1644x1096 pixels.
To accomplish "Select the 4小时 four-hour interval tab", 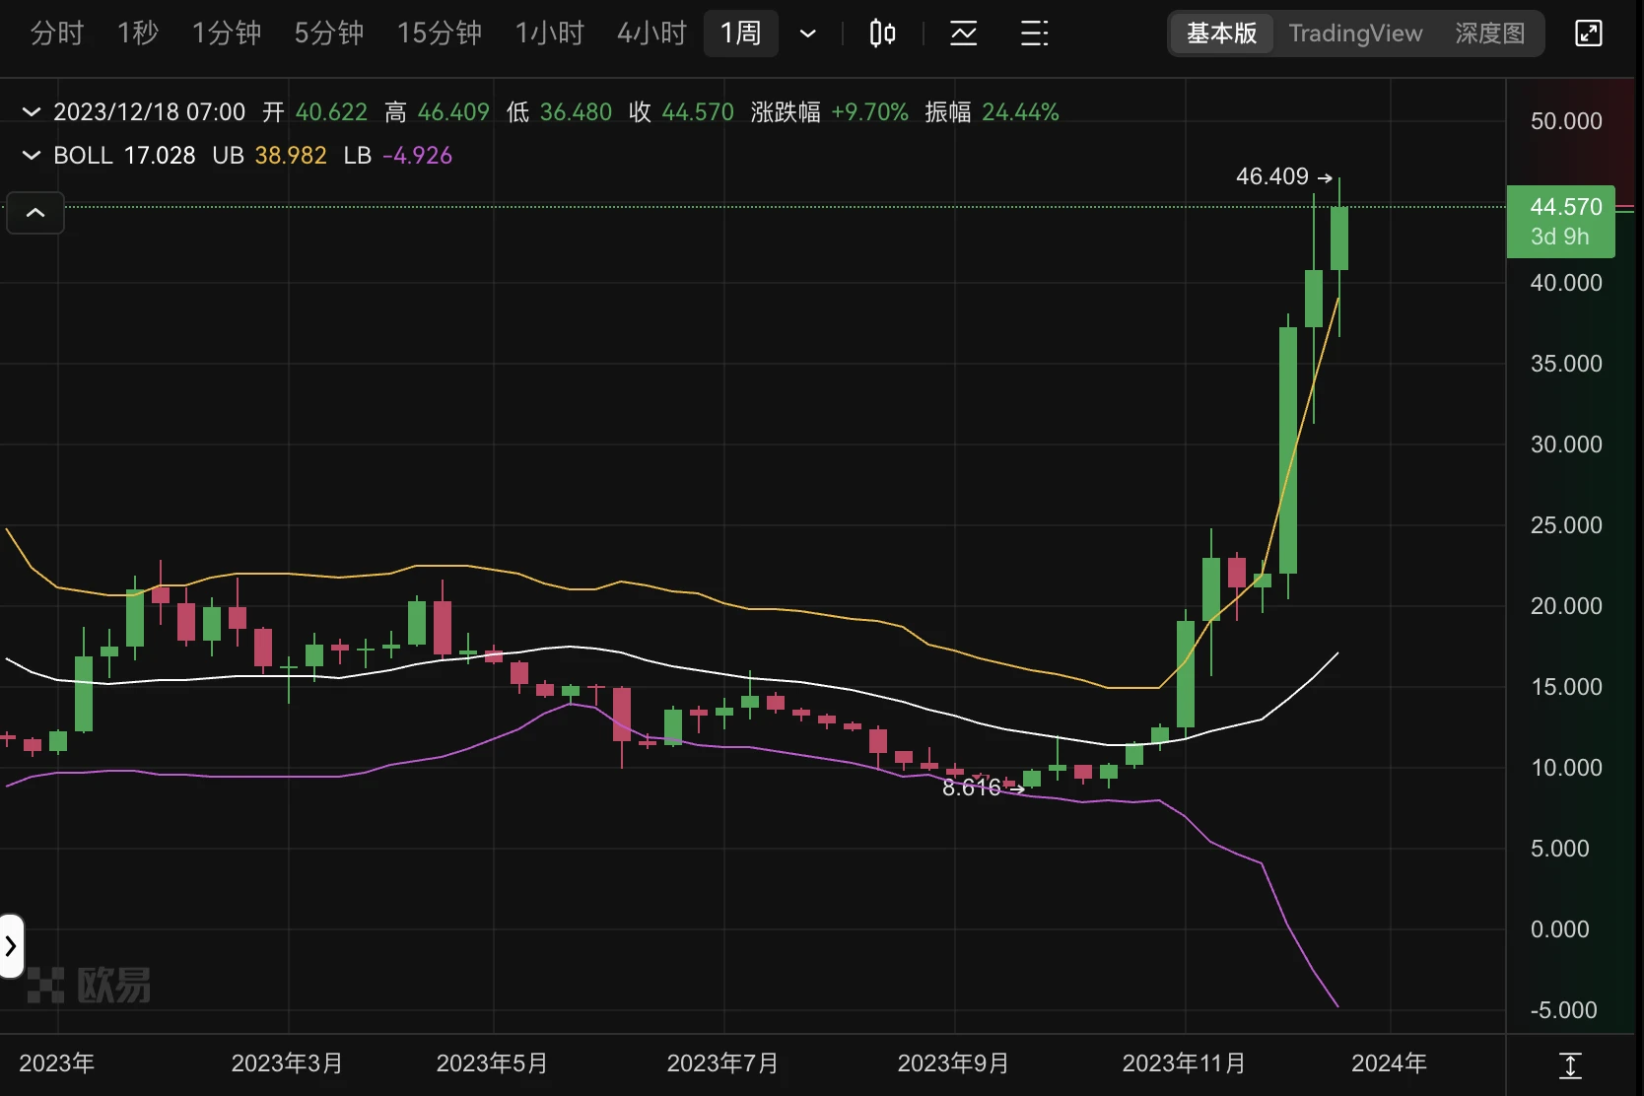I will [x=651, y=33].
